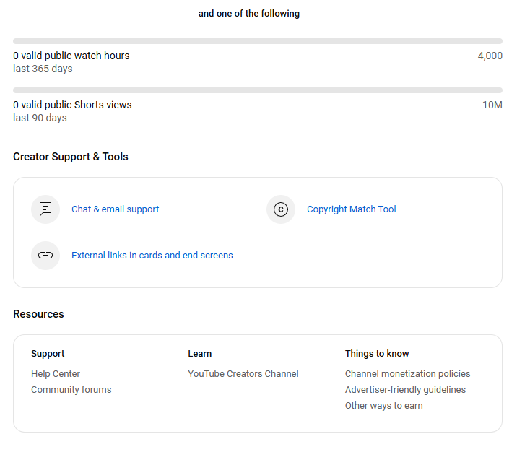Viewport: 517px width, 452px height.
Task: View Channel monetization policies
Action: pos(407,374)
